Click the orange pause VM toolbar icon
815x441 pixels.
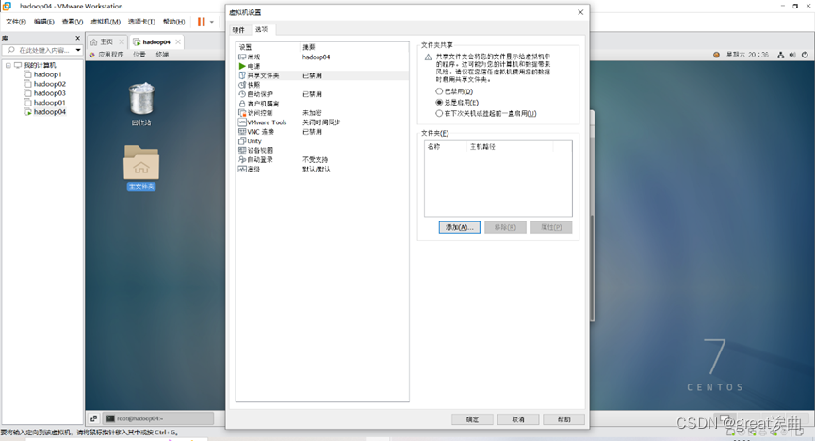pyautogui.click(x=201, y=22)
